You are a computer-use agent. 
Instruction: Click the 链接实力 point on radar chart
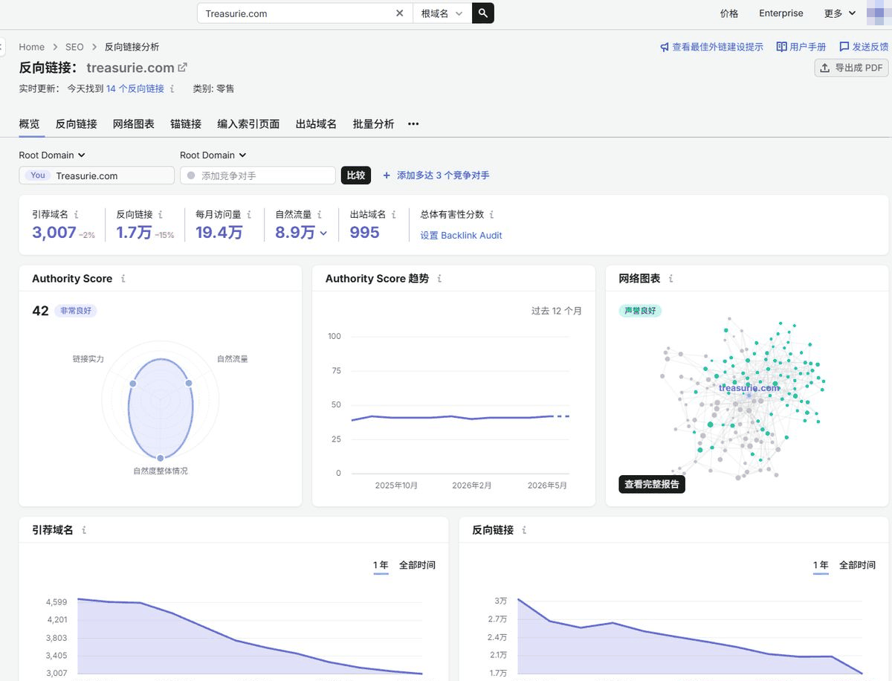pos(132,384)
